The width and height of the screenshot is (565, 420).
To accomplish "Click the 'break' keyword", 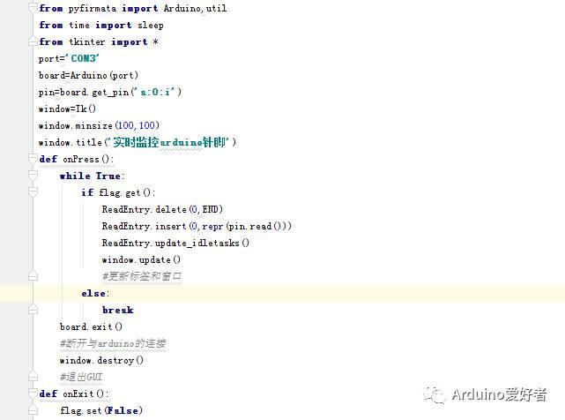I will click(x=118, y=310).
